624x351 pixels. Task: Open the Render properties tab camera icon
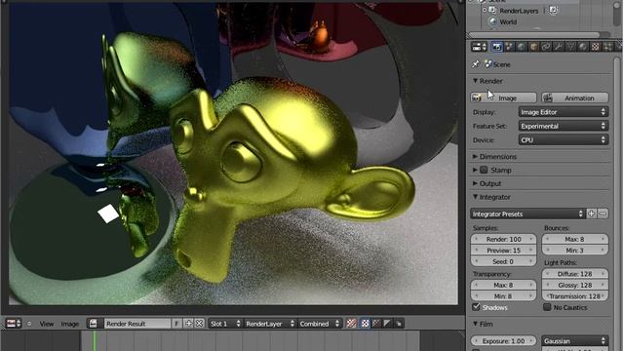496,47
